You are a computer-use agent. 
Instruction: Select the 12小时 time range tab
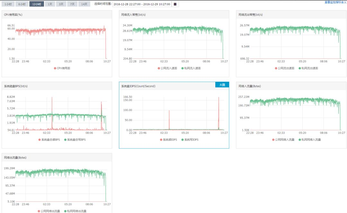[x=37, y=4]
